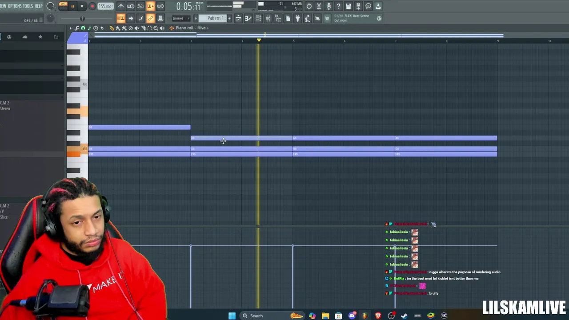Open Steam from taskbar
The image size is (569, 320).
[x=404, y=316]
